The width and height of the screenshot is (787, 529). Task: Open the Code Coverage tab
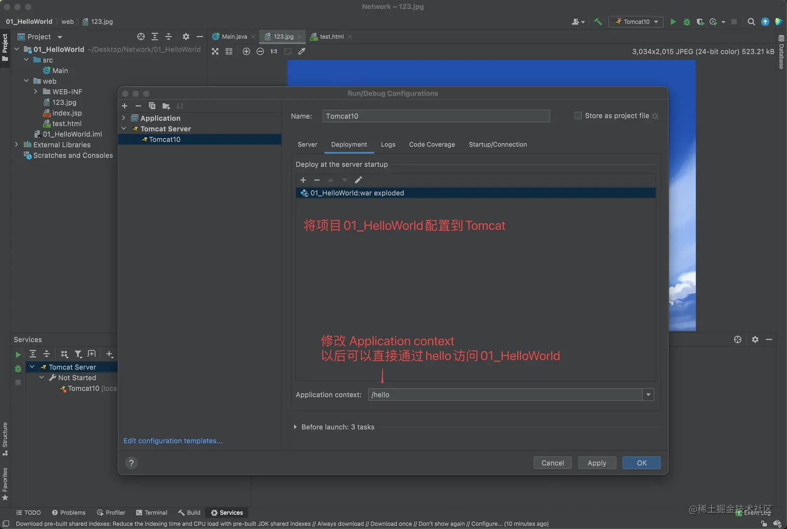click(432, 145)
